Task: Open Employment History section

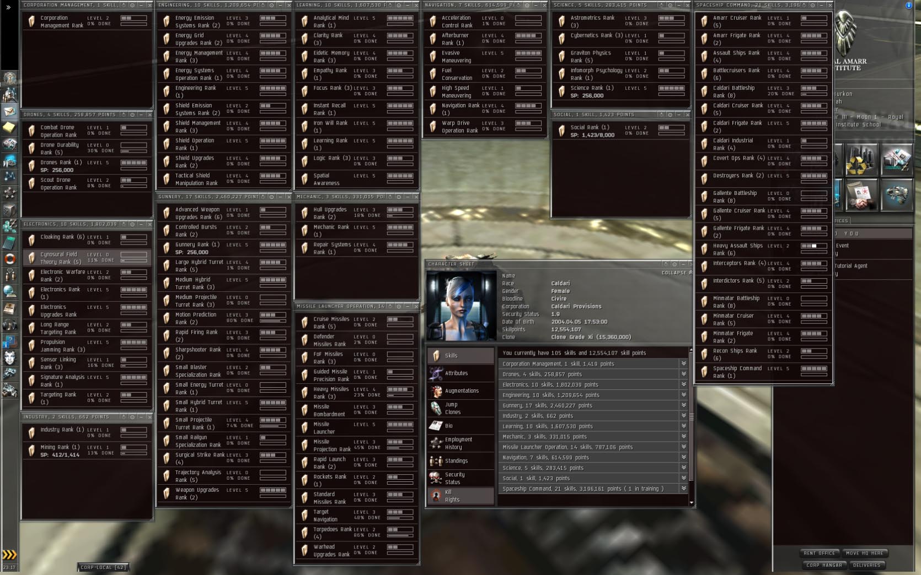Action: (x=460, y=443)
